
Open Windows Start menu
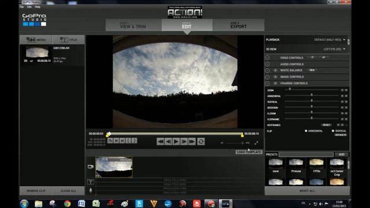[x=24, y=203]
